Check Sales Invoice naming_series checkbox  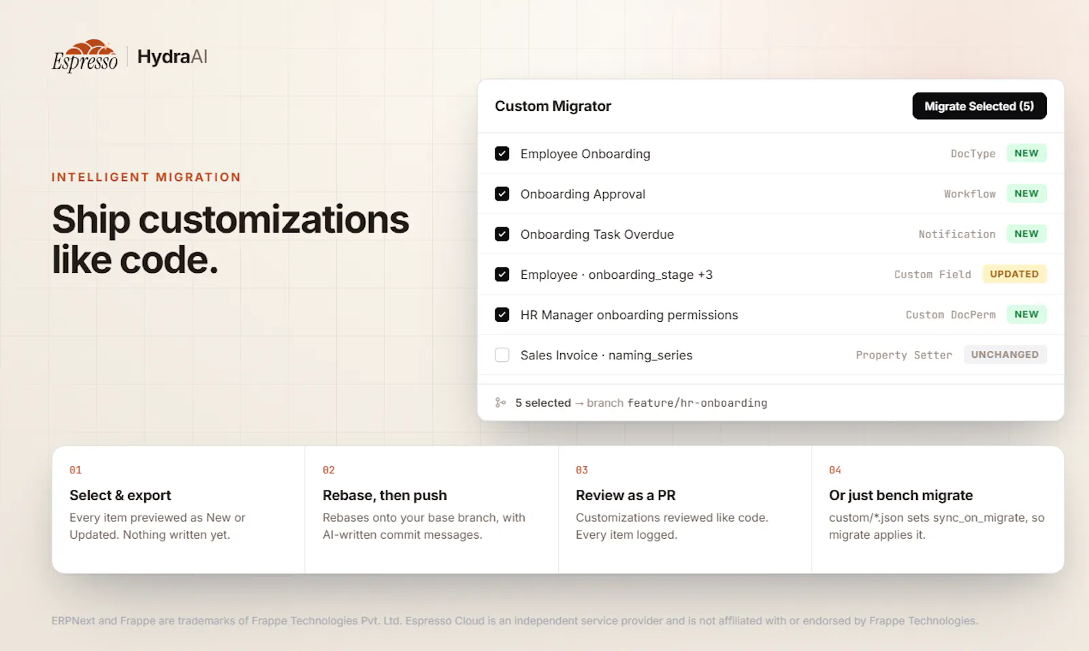[x=502, y=354]
